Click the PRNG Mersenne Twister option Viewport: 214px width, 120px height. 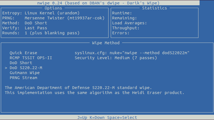coord(53,18)
